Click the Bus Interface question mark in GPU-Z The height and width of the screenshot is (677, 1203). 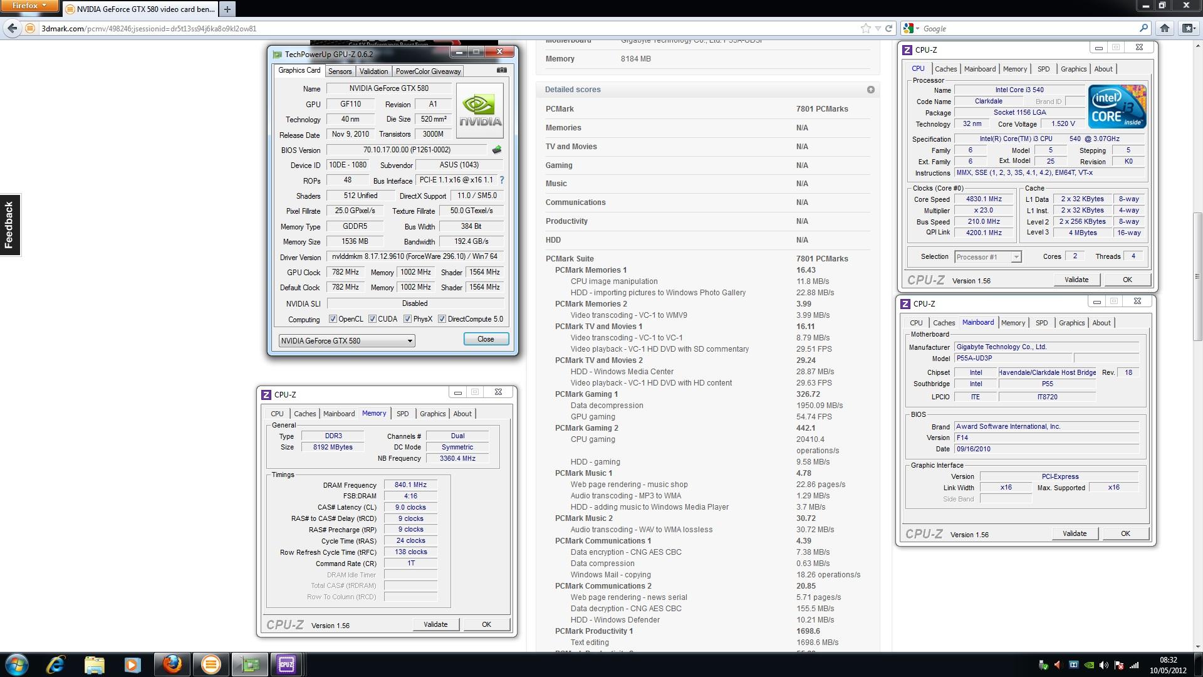pos(501,180)
